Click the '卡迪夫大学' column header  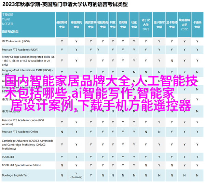pos(197,25)
